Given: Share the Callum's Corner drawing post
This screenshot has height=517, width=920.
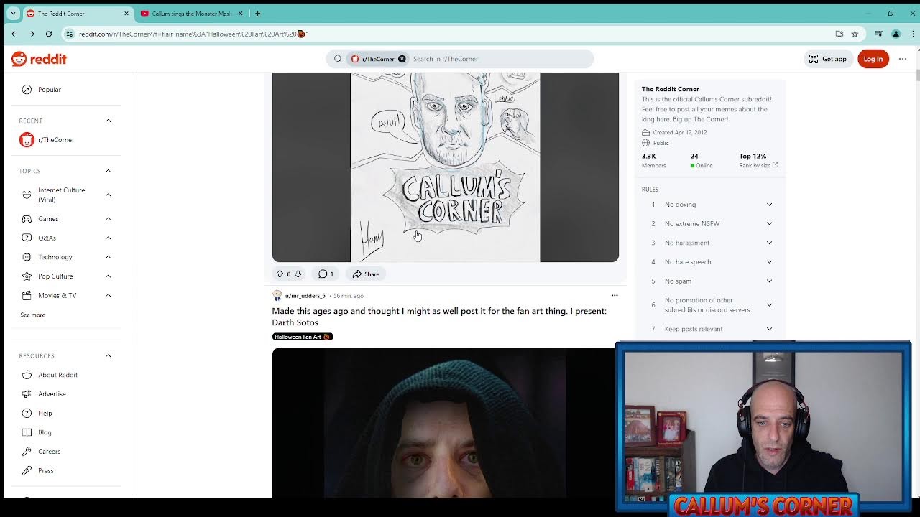Looking at the screenshot, I should click(x=366, y=274).
